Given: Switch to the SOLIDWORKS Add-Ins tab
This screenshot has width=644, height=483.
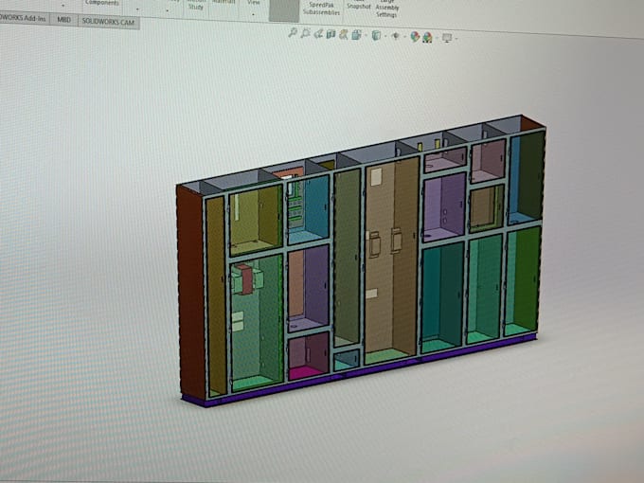Looking at the screenshot, I should 24,19.
